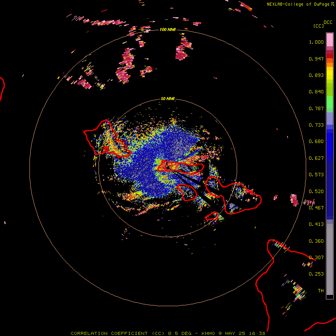
Task: Select the 0.253 scale value
Action: 316,274
